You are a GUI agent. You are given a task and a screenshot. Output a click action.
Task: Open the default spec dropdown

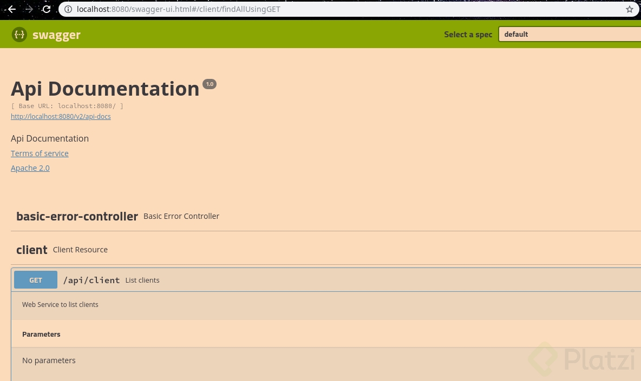coord(570,34)
